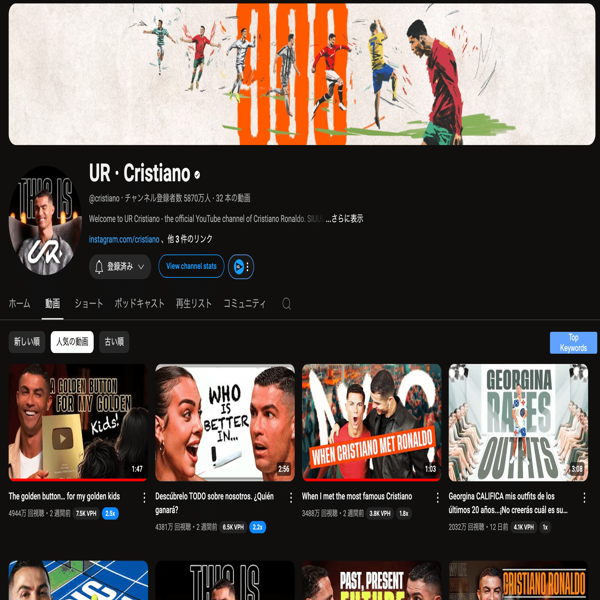
Task: Click the 3.8K VPH badge
Action: [x=380, y=513]
